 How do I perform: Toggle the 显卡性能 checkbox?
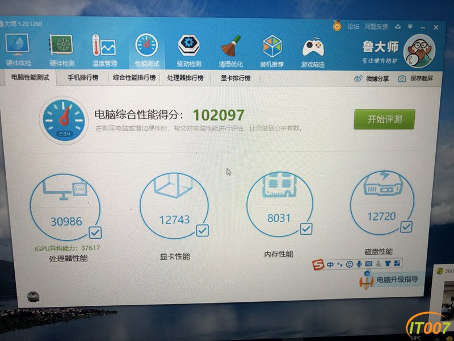pos(203,230)
